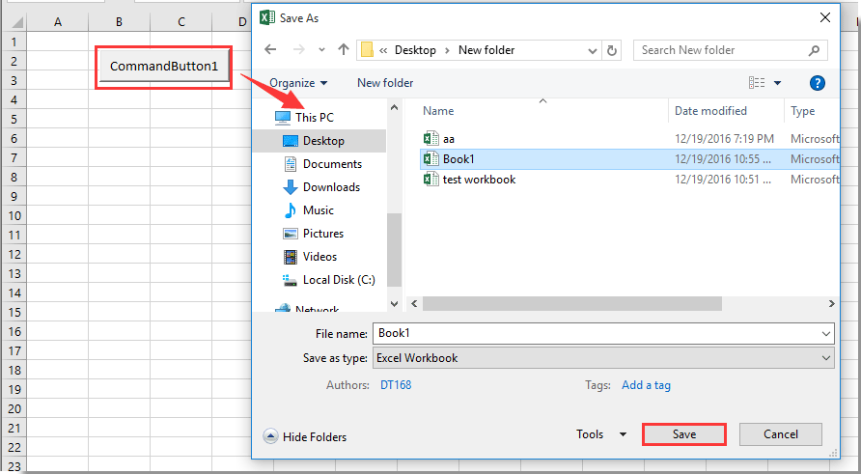
Task: Sort files by Date modified column
Action: [x=710, y=111]
